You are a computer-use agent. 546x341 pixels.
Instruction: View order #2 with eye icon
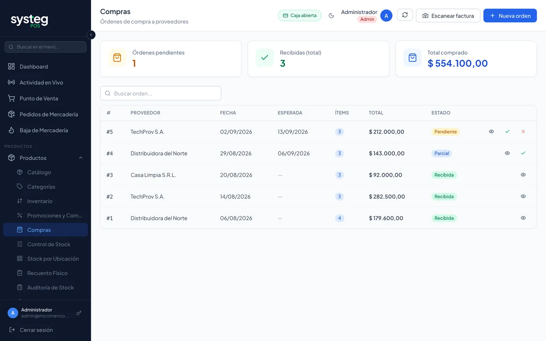(x=523, y=196)
